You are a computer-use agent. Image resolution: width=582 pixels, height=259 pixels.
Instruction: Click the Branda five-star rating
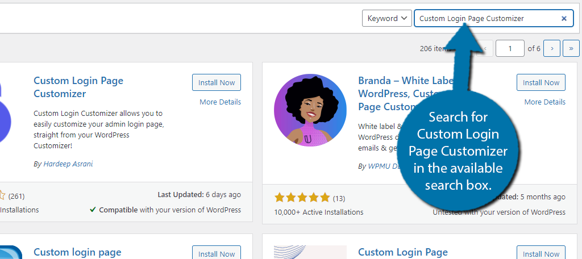(302, 198)
